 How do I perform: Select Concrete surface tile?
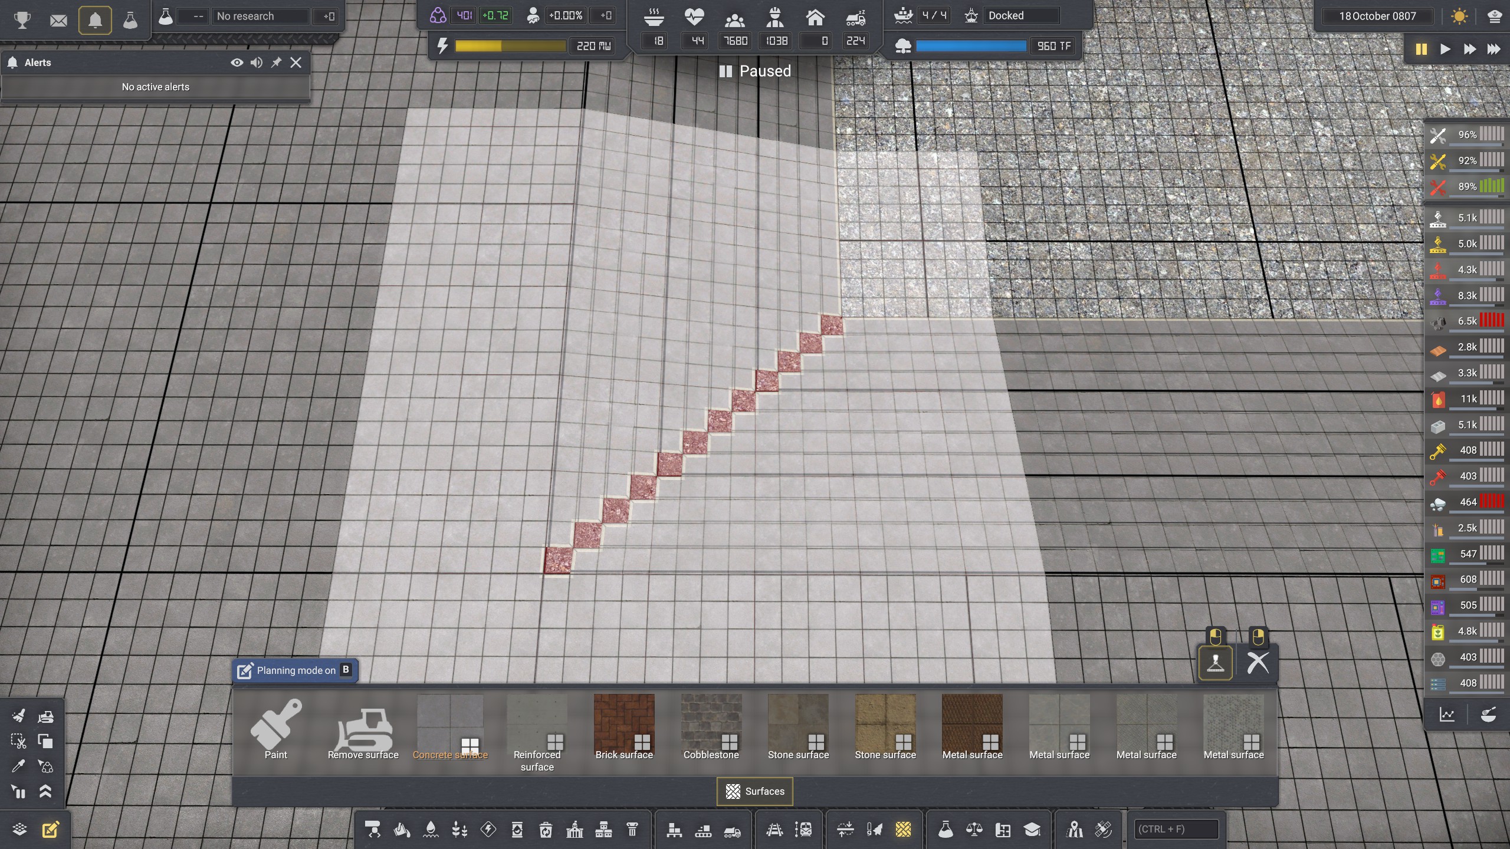450,729
